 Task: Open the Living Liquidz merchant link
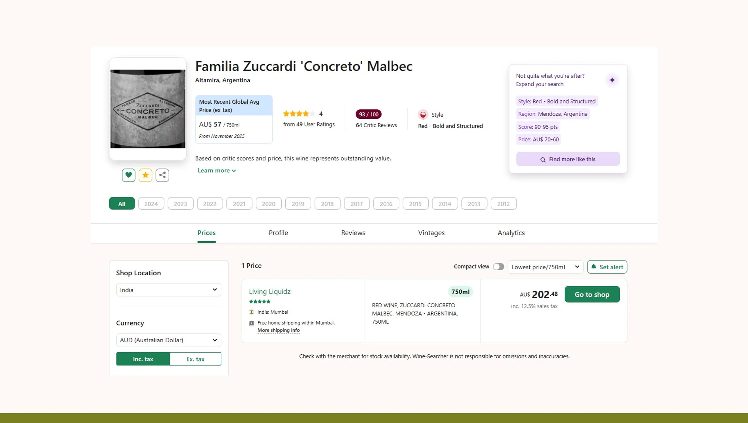[270, 291]
